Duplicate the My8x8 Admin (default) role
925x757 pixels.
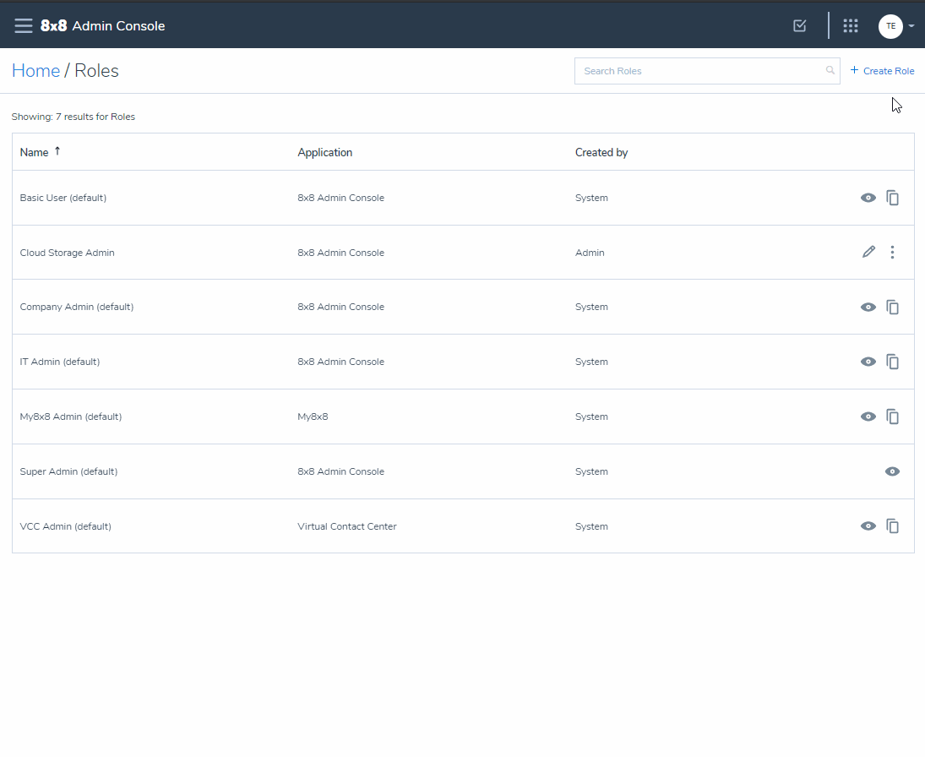(x=893, y=417)
